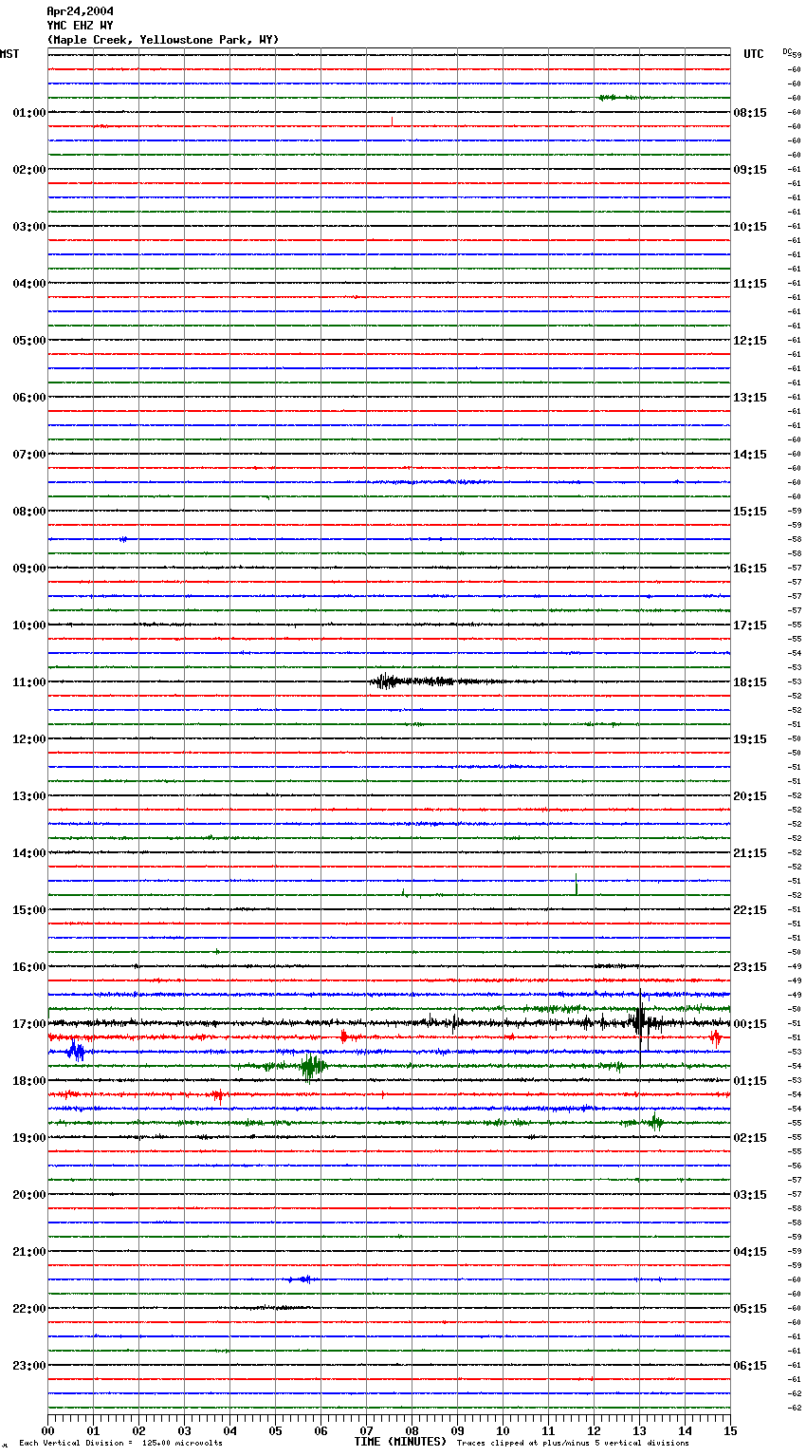This screenshot has width=806, height=1456.
Task: Select the "04:00" MST time label
Action: tap(28, 283)
